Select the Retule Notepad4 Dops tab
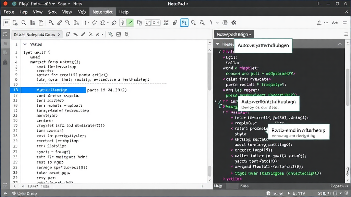This screenshot has width=351, height=197. (36, 35)
